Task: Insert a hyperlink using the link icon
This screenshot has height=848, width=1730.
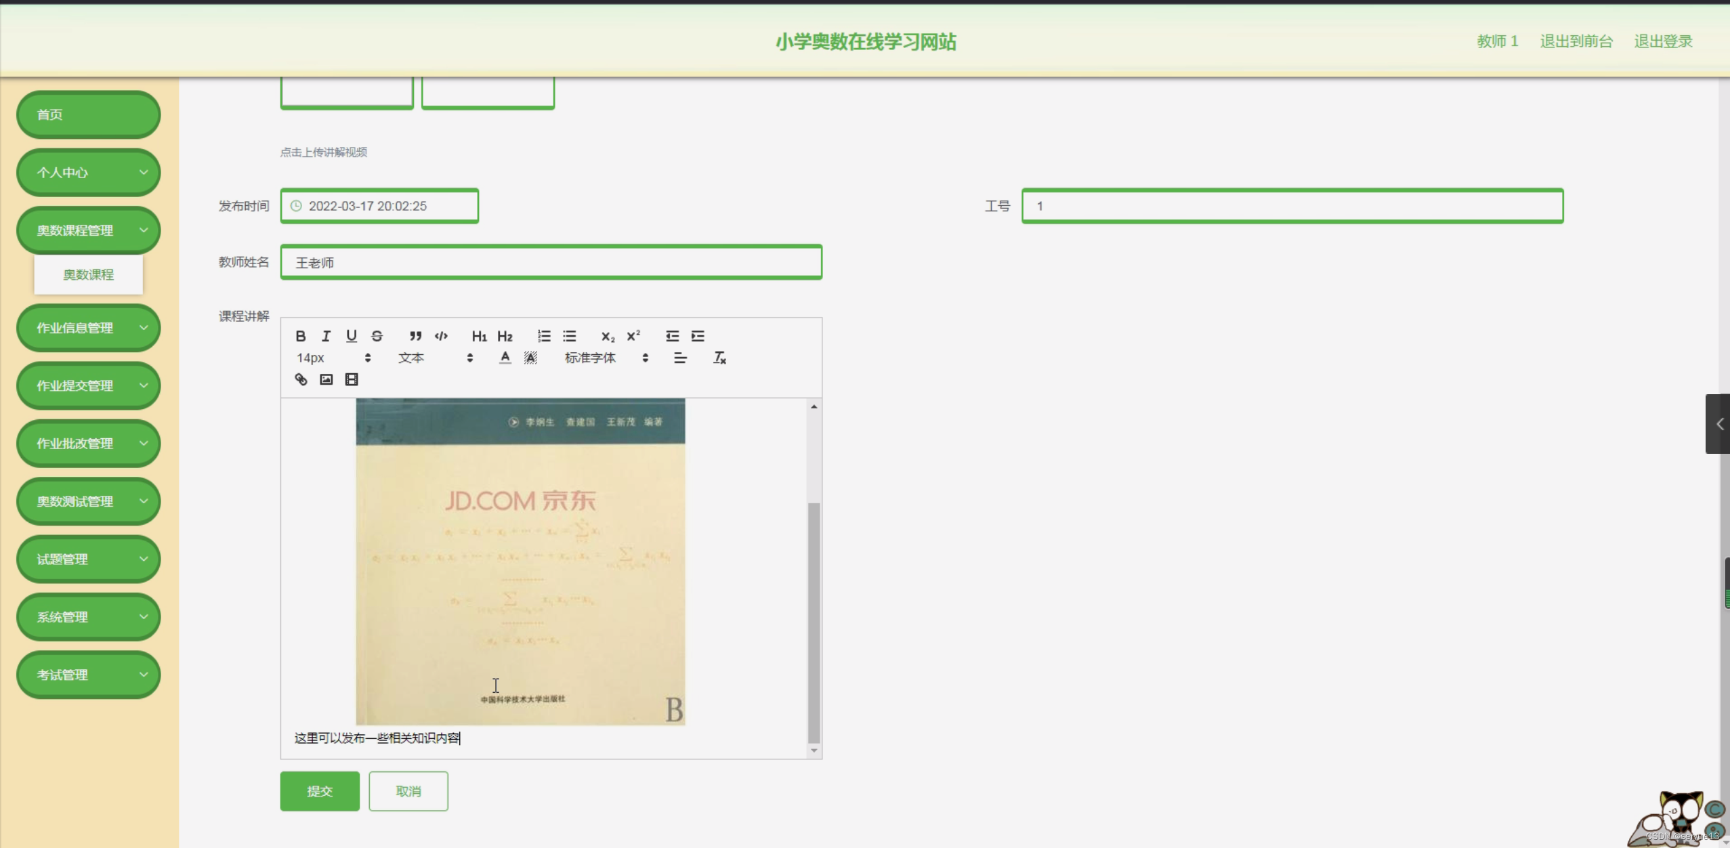Action: point(301,379)
